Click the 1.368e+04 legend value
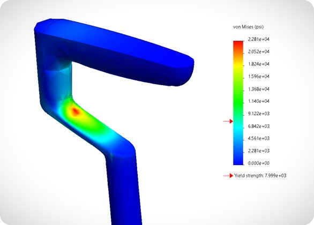The height and width of the screenshot is (225, 314). click(x=258, y=89)
